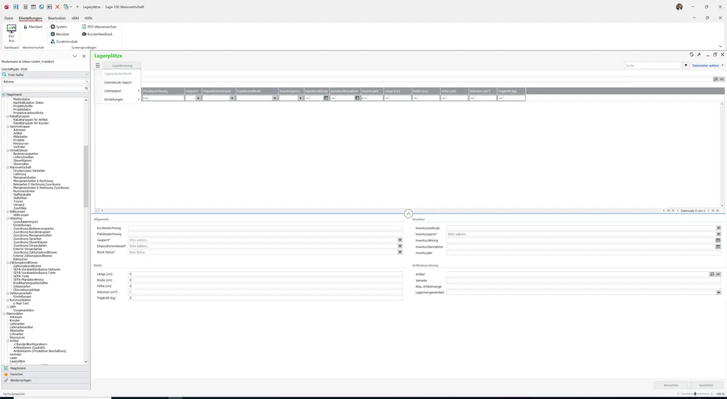
Task: Select Listendruck/-export from the menu
Action: pos(118,82)
